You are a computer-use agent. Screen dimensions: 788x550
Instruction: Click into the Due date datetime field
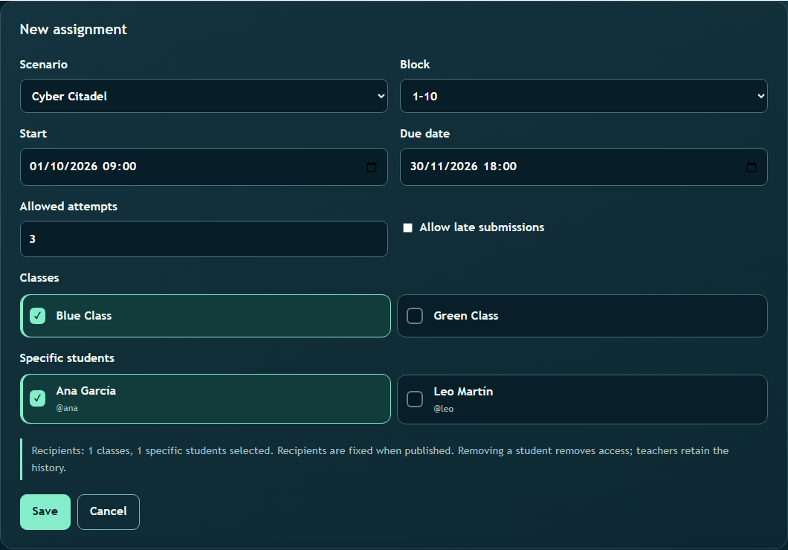pyautogui.click(x=584, y=166)
